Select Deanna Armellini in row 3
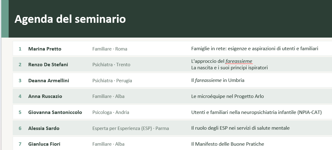 [49, 81]
